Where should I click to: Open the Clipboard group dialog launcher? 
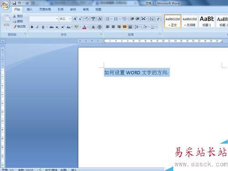[26, 35]
